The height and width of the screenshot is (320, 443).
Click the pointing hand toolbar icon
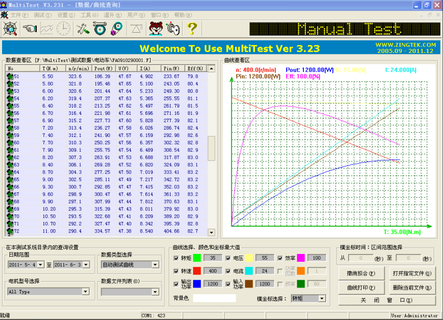[x=29, y=28]
